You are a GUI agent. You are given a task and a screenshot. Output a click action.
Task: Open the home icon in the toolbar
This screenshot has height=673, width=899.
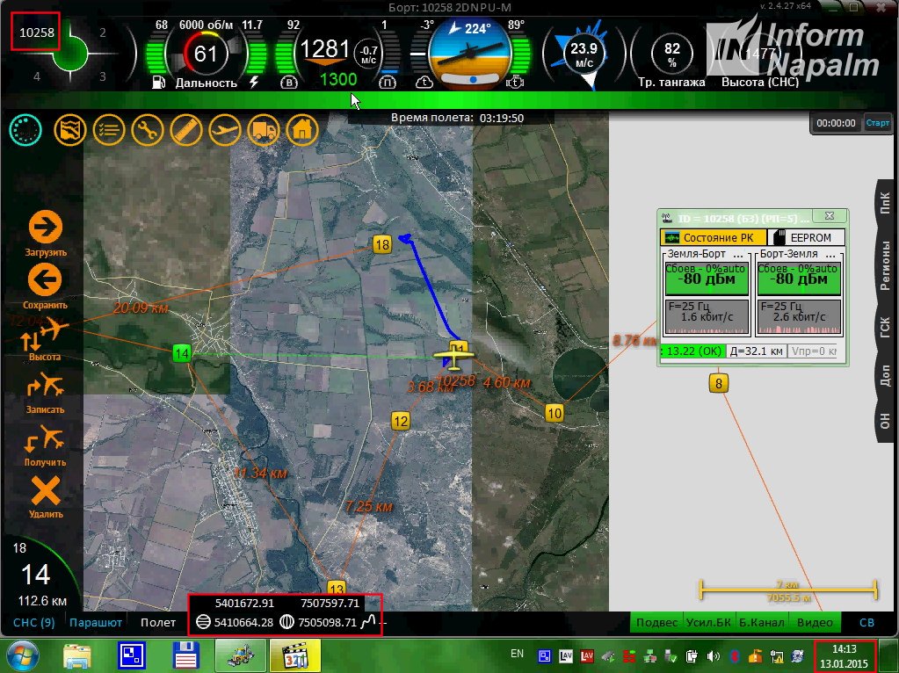coord(302,129)
